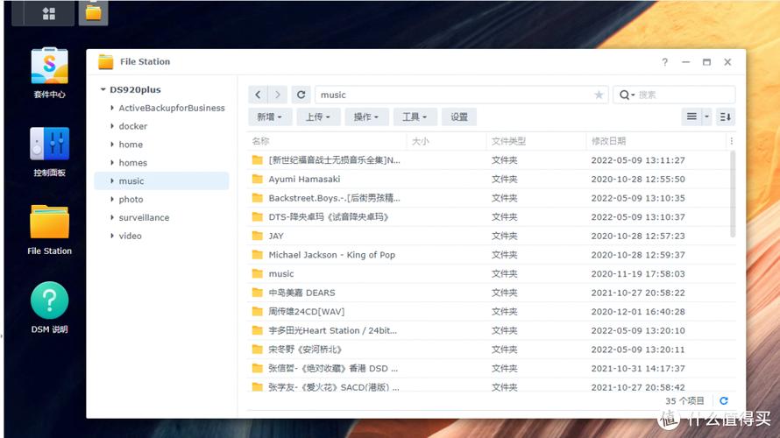Screen dimensions: 780x438
Task: Click folder icon of Ayumi Hamasaki
Action: [x=257, y=179]
